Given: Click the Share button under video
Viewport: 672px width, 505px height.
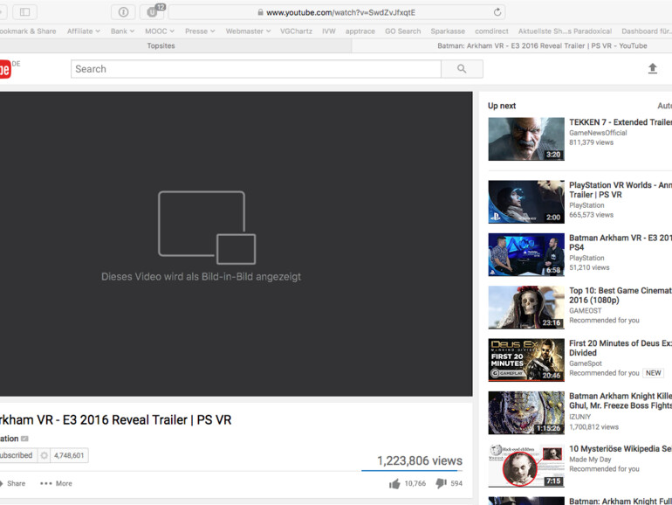Looking at the screenshot, I should (x=13, y=483).
